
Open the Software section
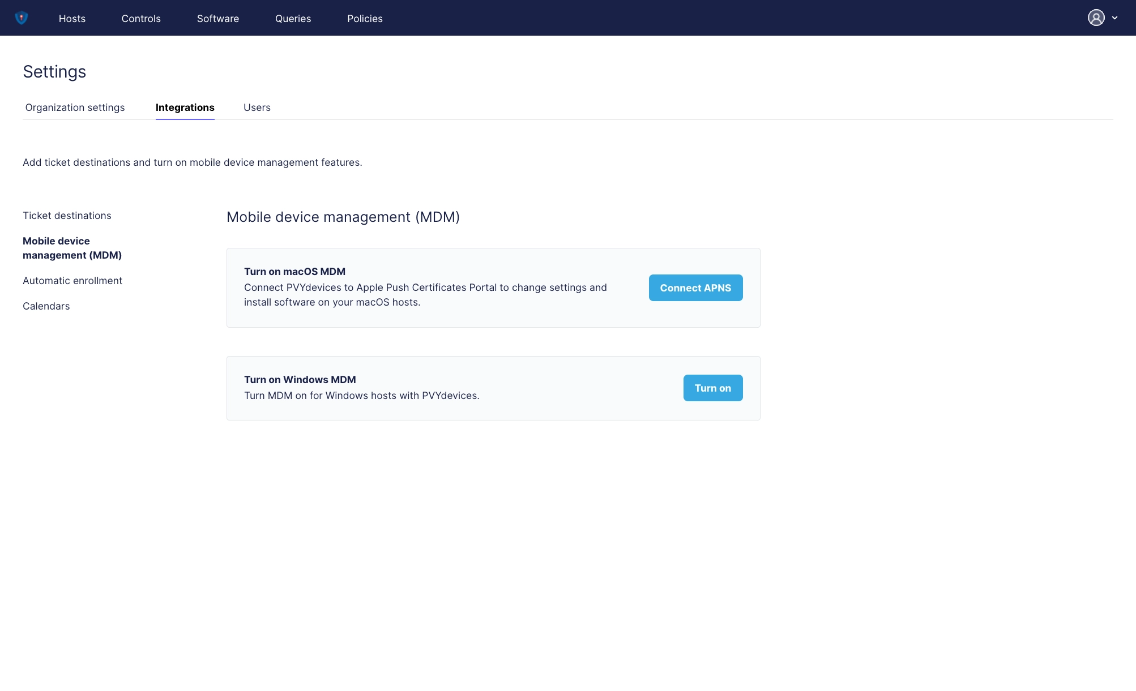(218, 19)
